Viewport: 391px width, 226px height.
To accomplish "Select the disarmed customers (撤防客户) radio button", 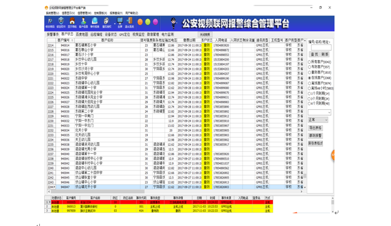I will point(310,73).
